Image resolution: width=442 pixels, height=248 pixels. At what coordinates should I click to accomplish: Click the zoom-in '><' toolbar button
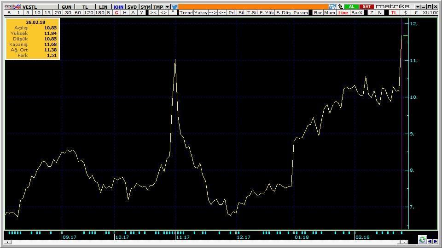point(153,13)
